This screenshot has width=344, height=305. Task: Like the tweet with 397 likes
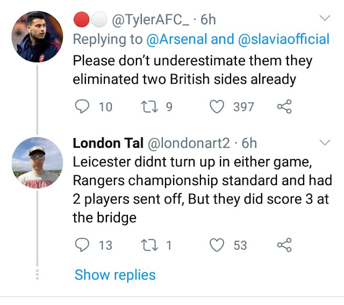[217, 107]
